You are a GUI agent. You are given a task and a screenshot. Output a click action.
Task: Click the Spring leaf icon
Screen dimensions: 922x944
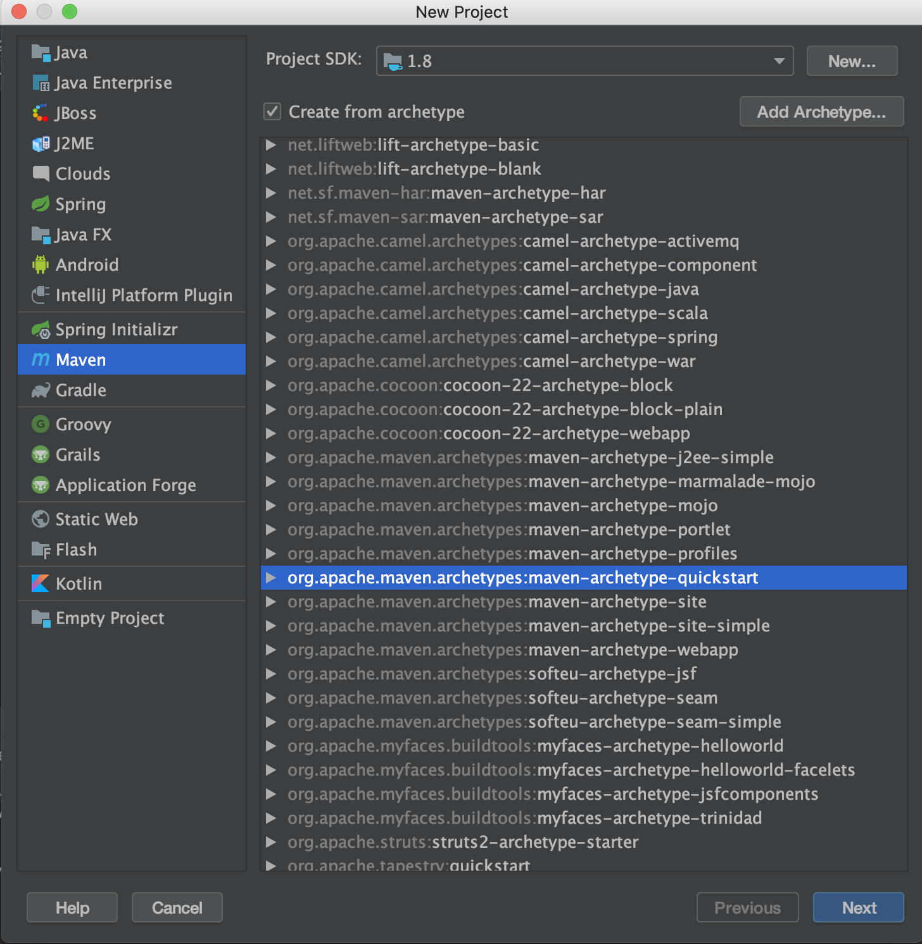pos(41,204)
